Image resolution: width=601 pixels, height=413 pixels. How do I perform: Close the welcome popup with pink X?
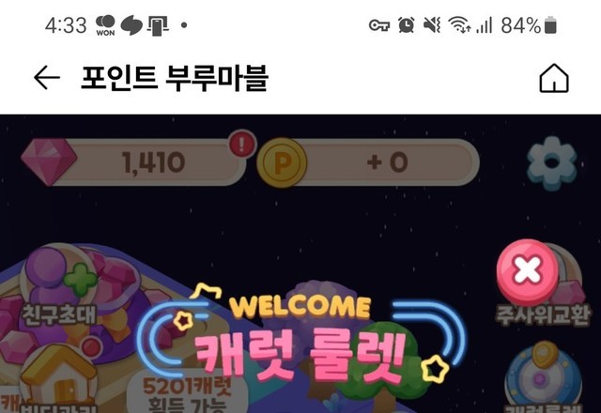527,269
